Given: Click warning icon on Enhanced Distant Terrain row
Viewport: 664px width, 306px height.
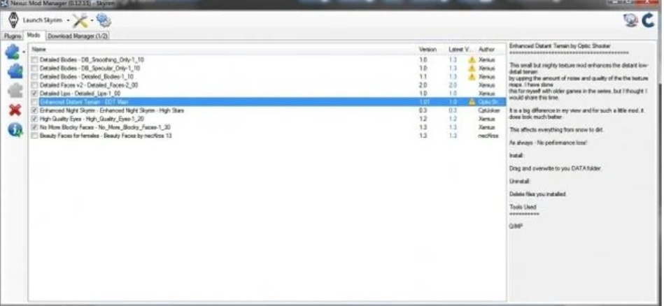Looking at the screenshot, I should [472, 102].
